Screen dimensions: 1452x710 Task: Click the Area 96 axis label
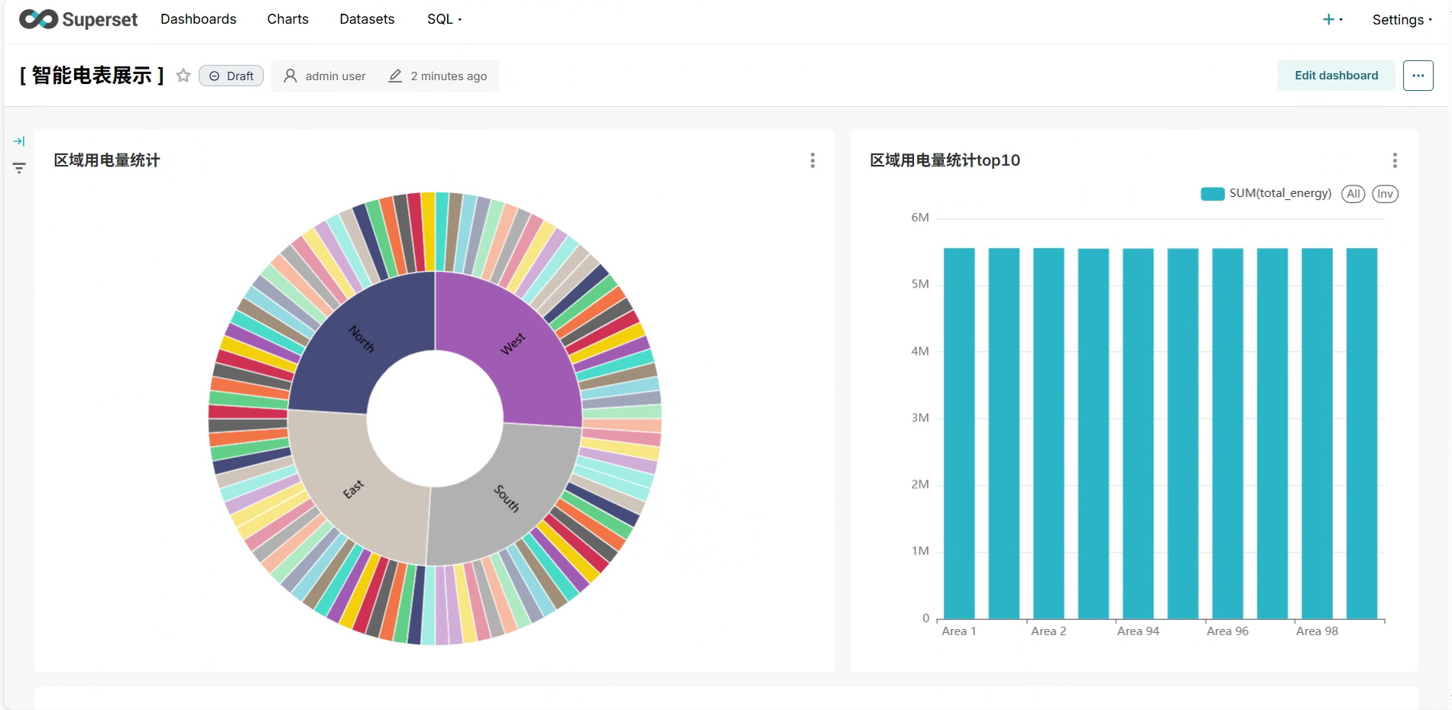click(1227, 631)
